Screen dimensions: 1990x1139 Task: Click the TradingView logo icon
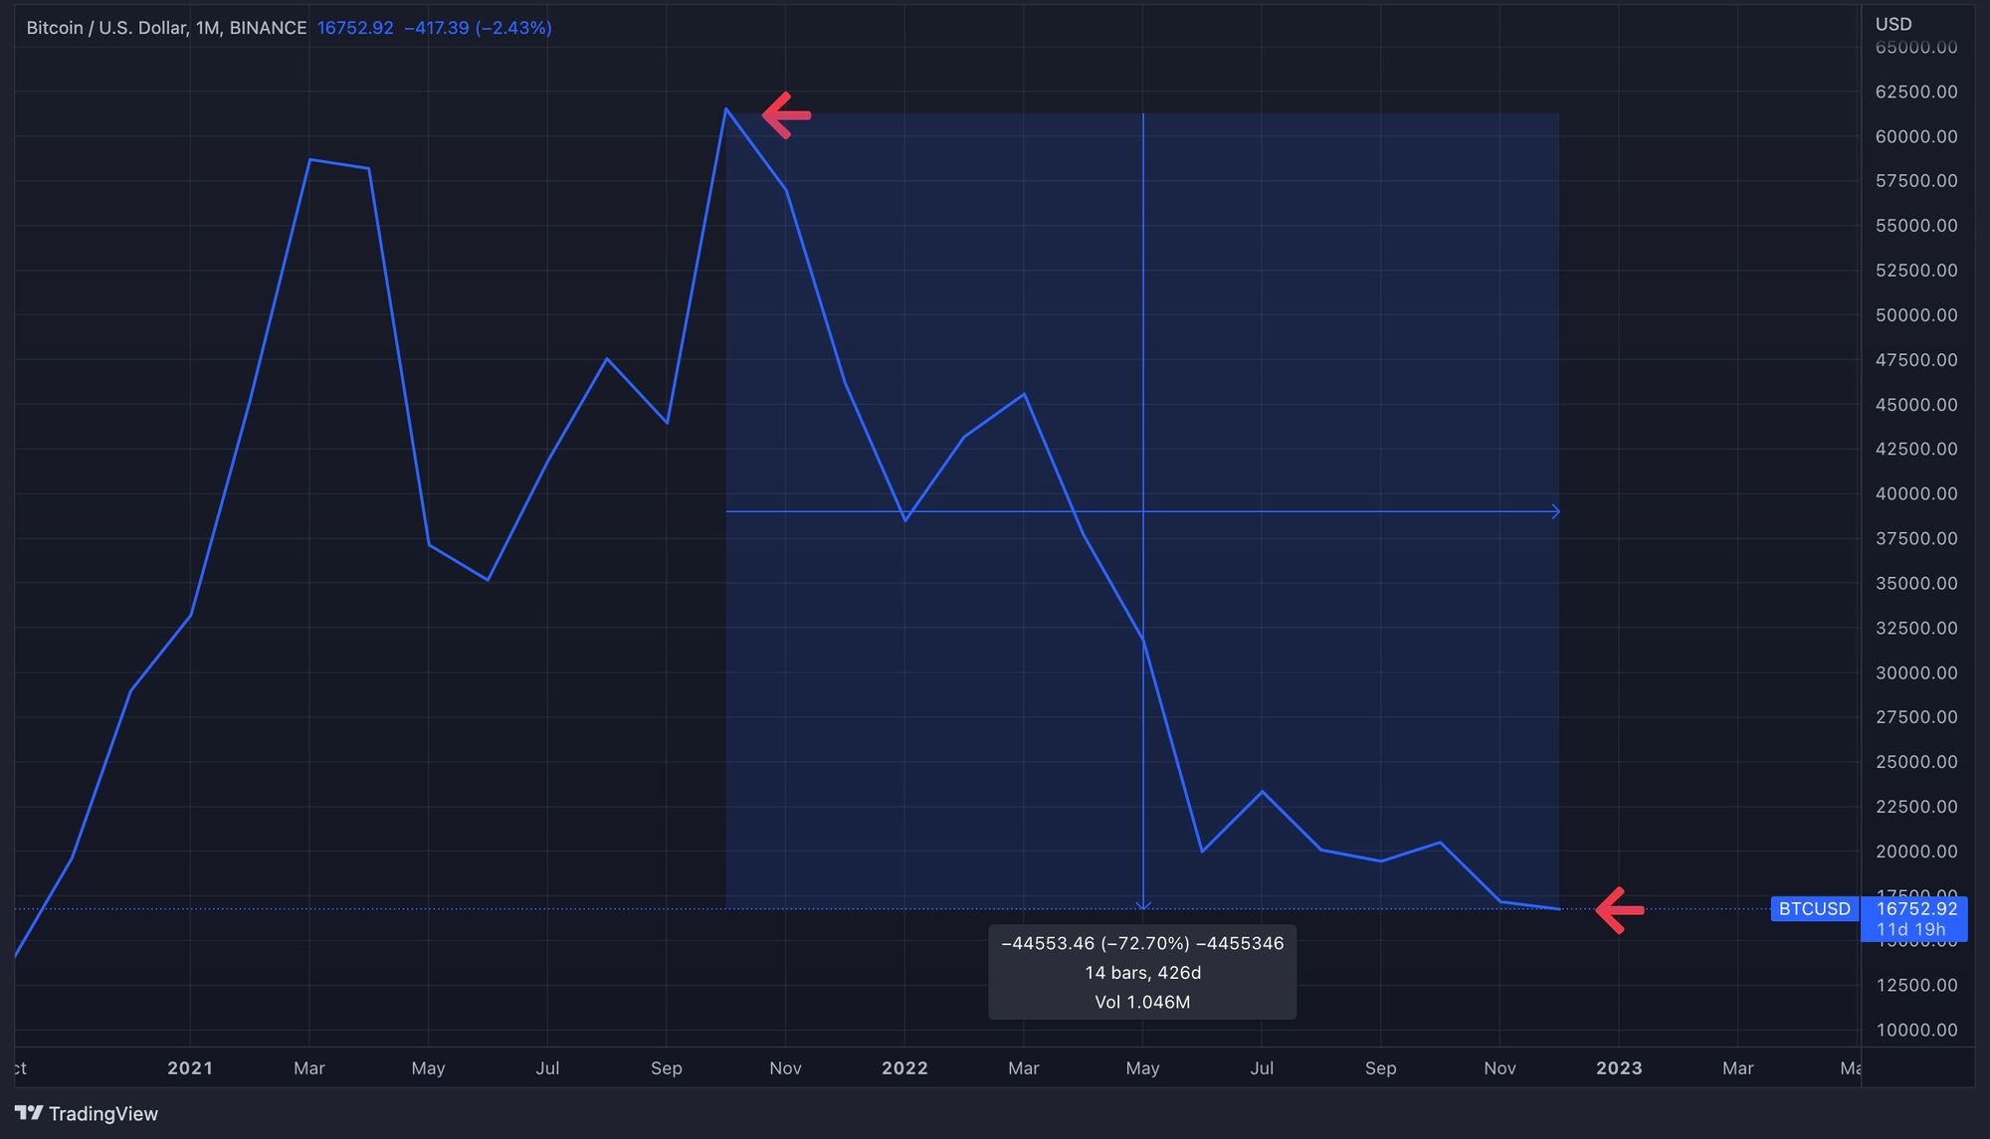point(29,1113)
